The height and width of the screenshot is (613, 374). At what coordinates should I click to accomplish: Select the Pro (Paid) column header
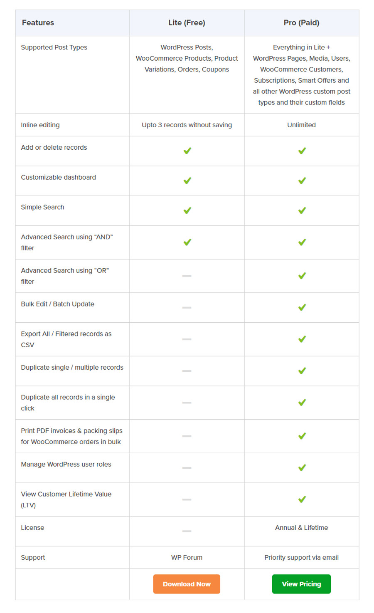[x=301, y=23]
